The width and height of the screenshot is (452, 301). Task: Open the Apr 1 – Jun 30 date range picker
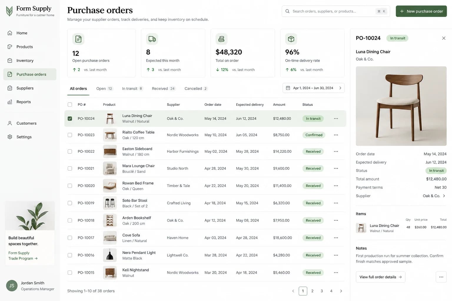tap(313, 88)
